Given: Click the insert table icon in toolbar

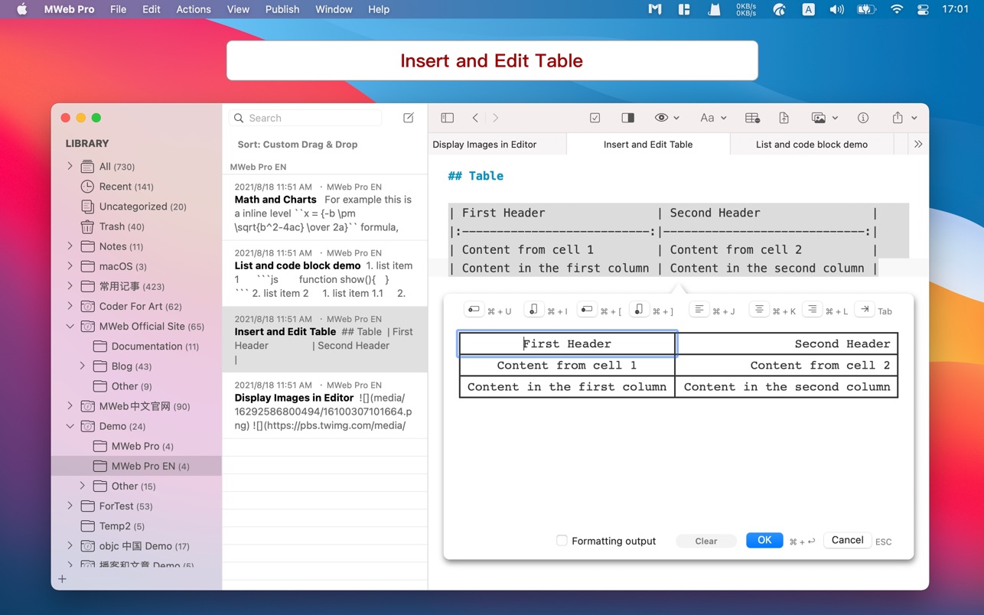Looking at the screenshot, I should coord(752,118).
